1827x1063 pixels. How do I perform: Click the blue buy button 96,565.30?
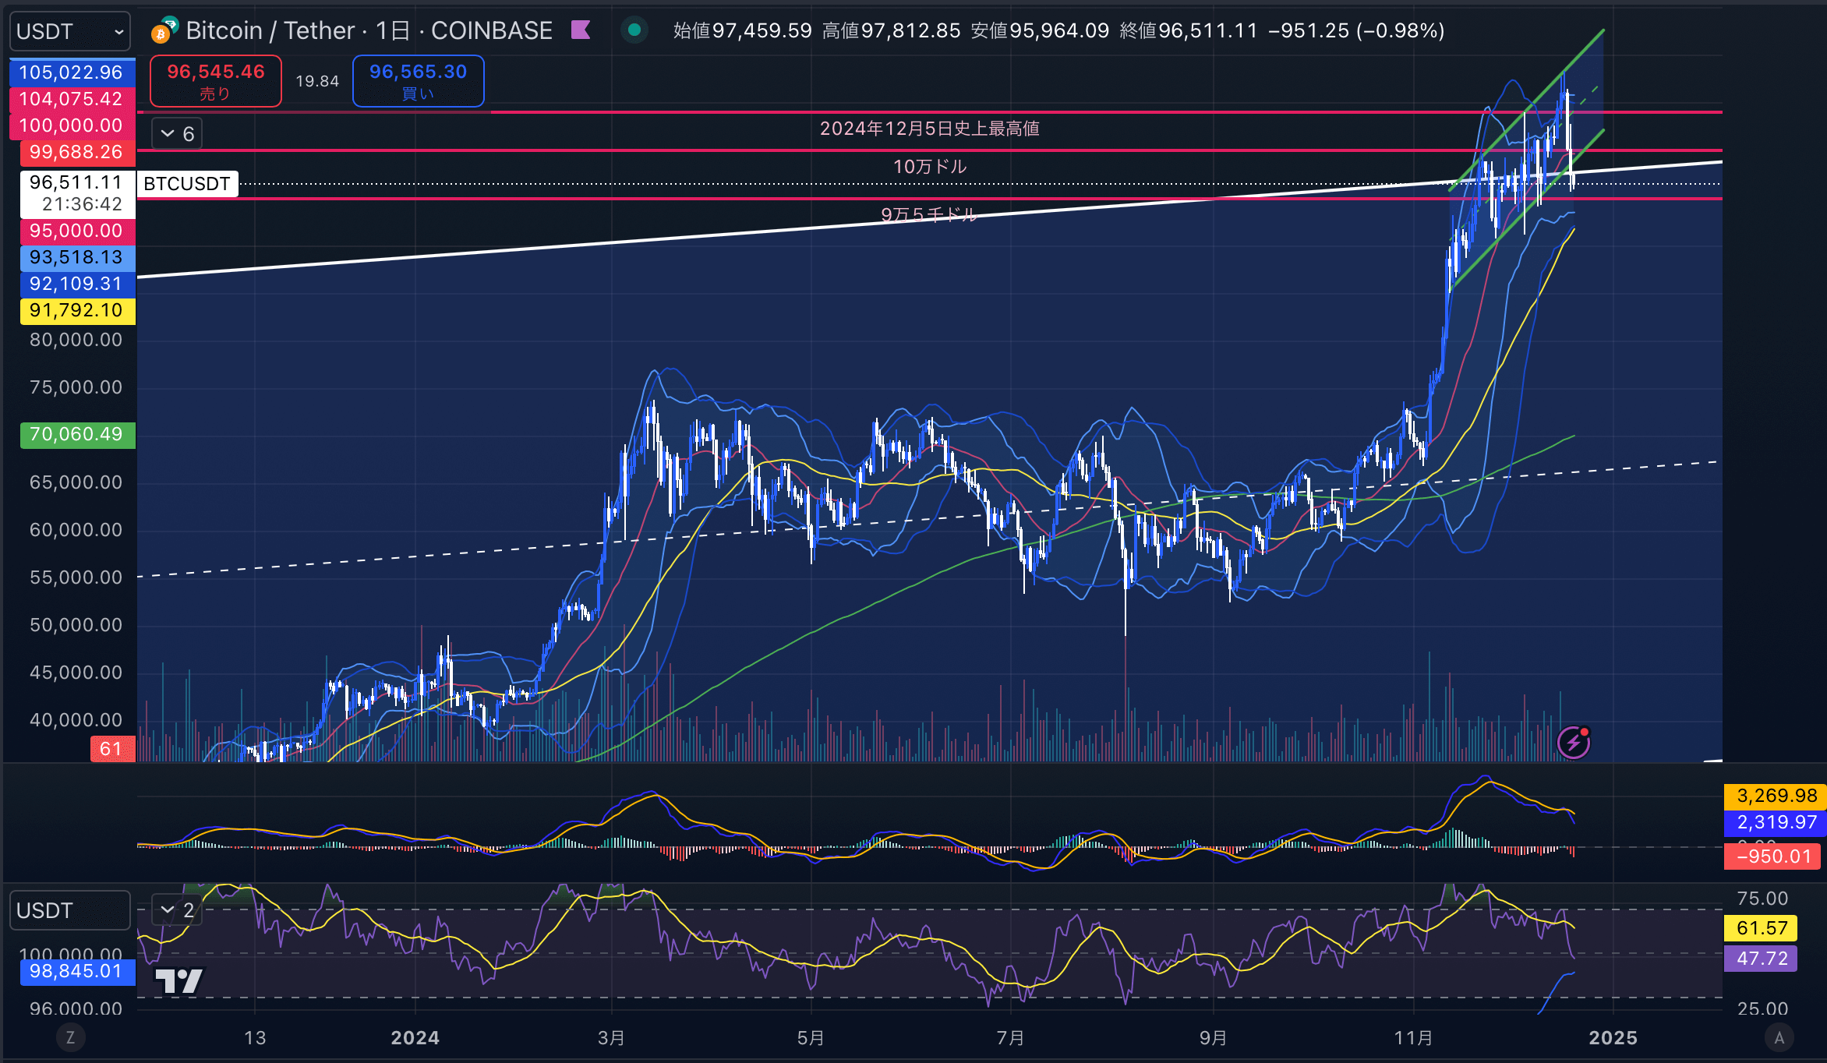point(418,81)
